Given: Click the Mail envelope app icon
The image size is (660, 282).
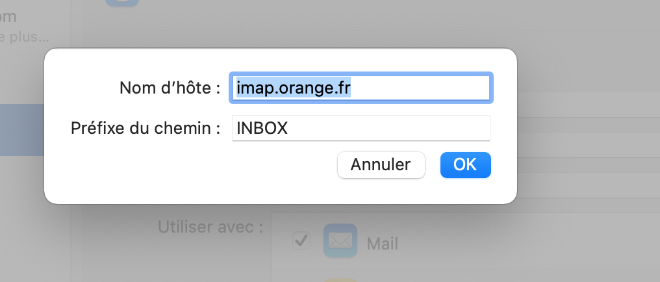Looking at the screenshot, I should (340, 241).
